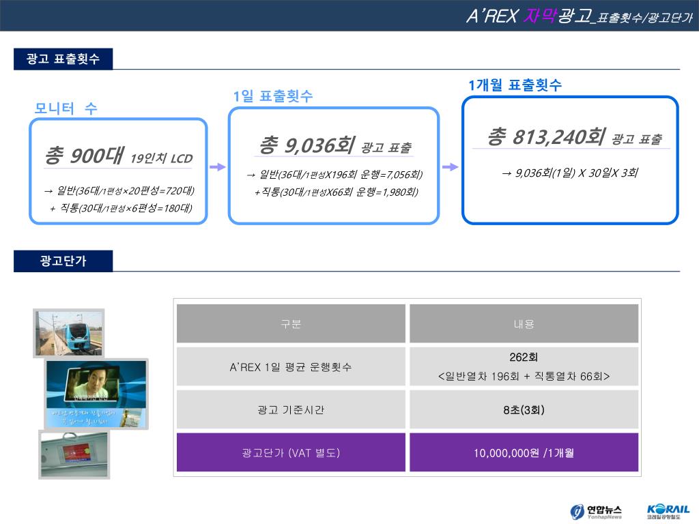
Task: Click the '19인치 LCD' text
Action: click(x=161, y=158)
